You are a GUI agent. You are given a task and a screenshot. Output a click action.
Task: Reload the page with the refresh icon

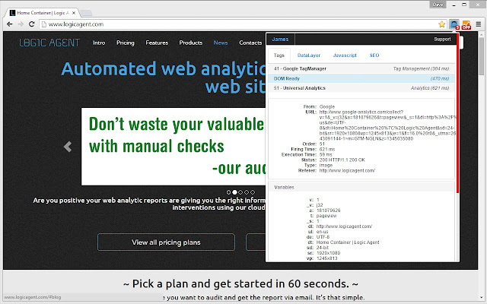31,24
